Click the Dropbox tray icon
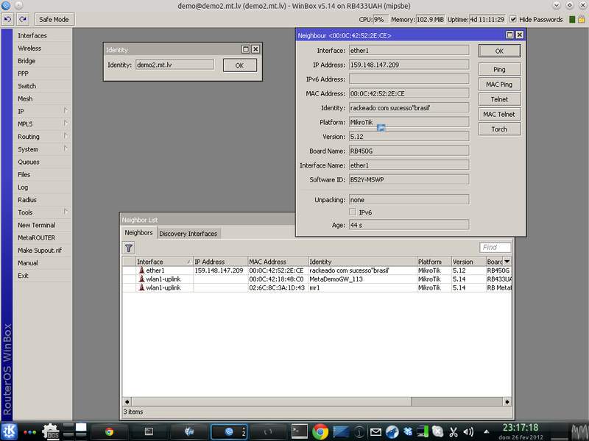 click(x=408, y=432)
